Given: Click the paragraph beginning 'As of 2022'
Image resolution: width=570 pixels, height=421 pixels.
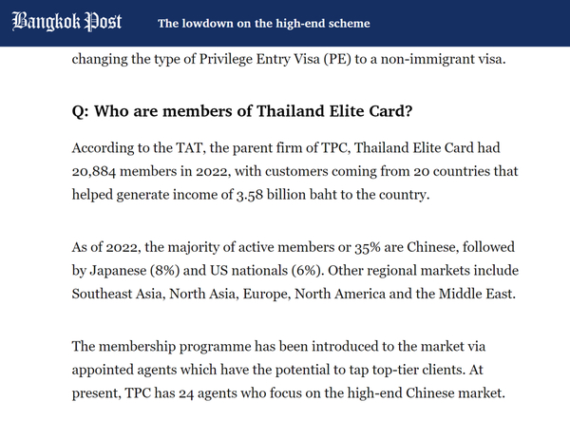Looking at the screenshot, I should point(294,271).
